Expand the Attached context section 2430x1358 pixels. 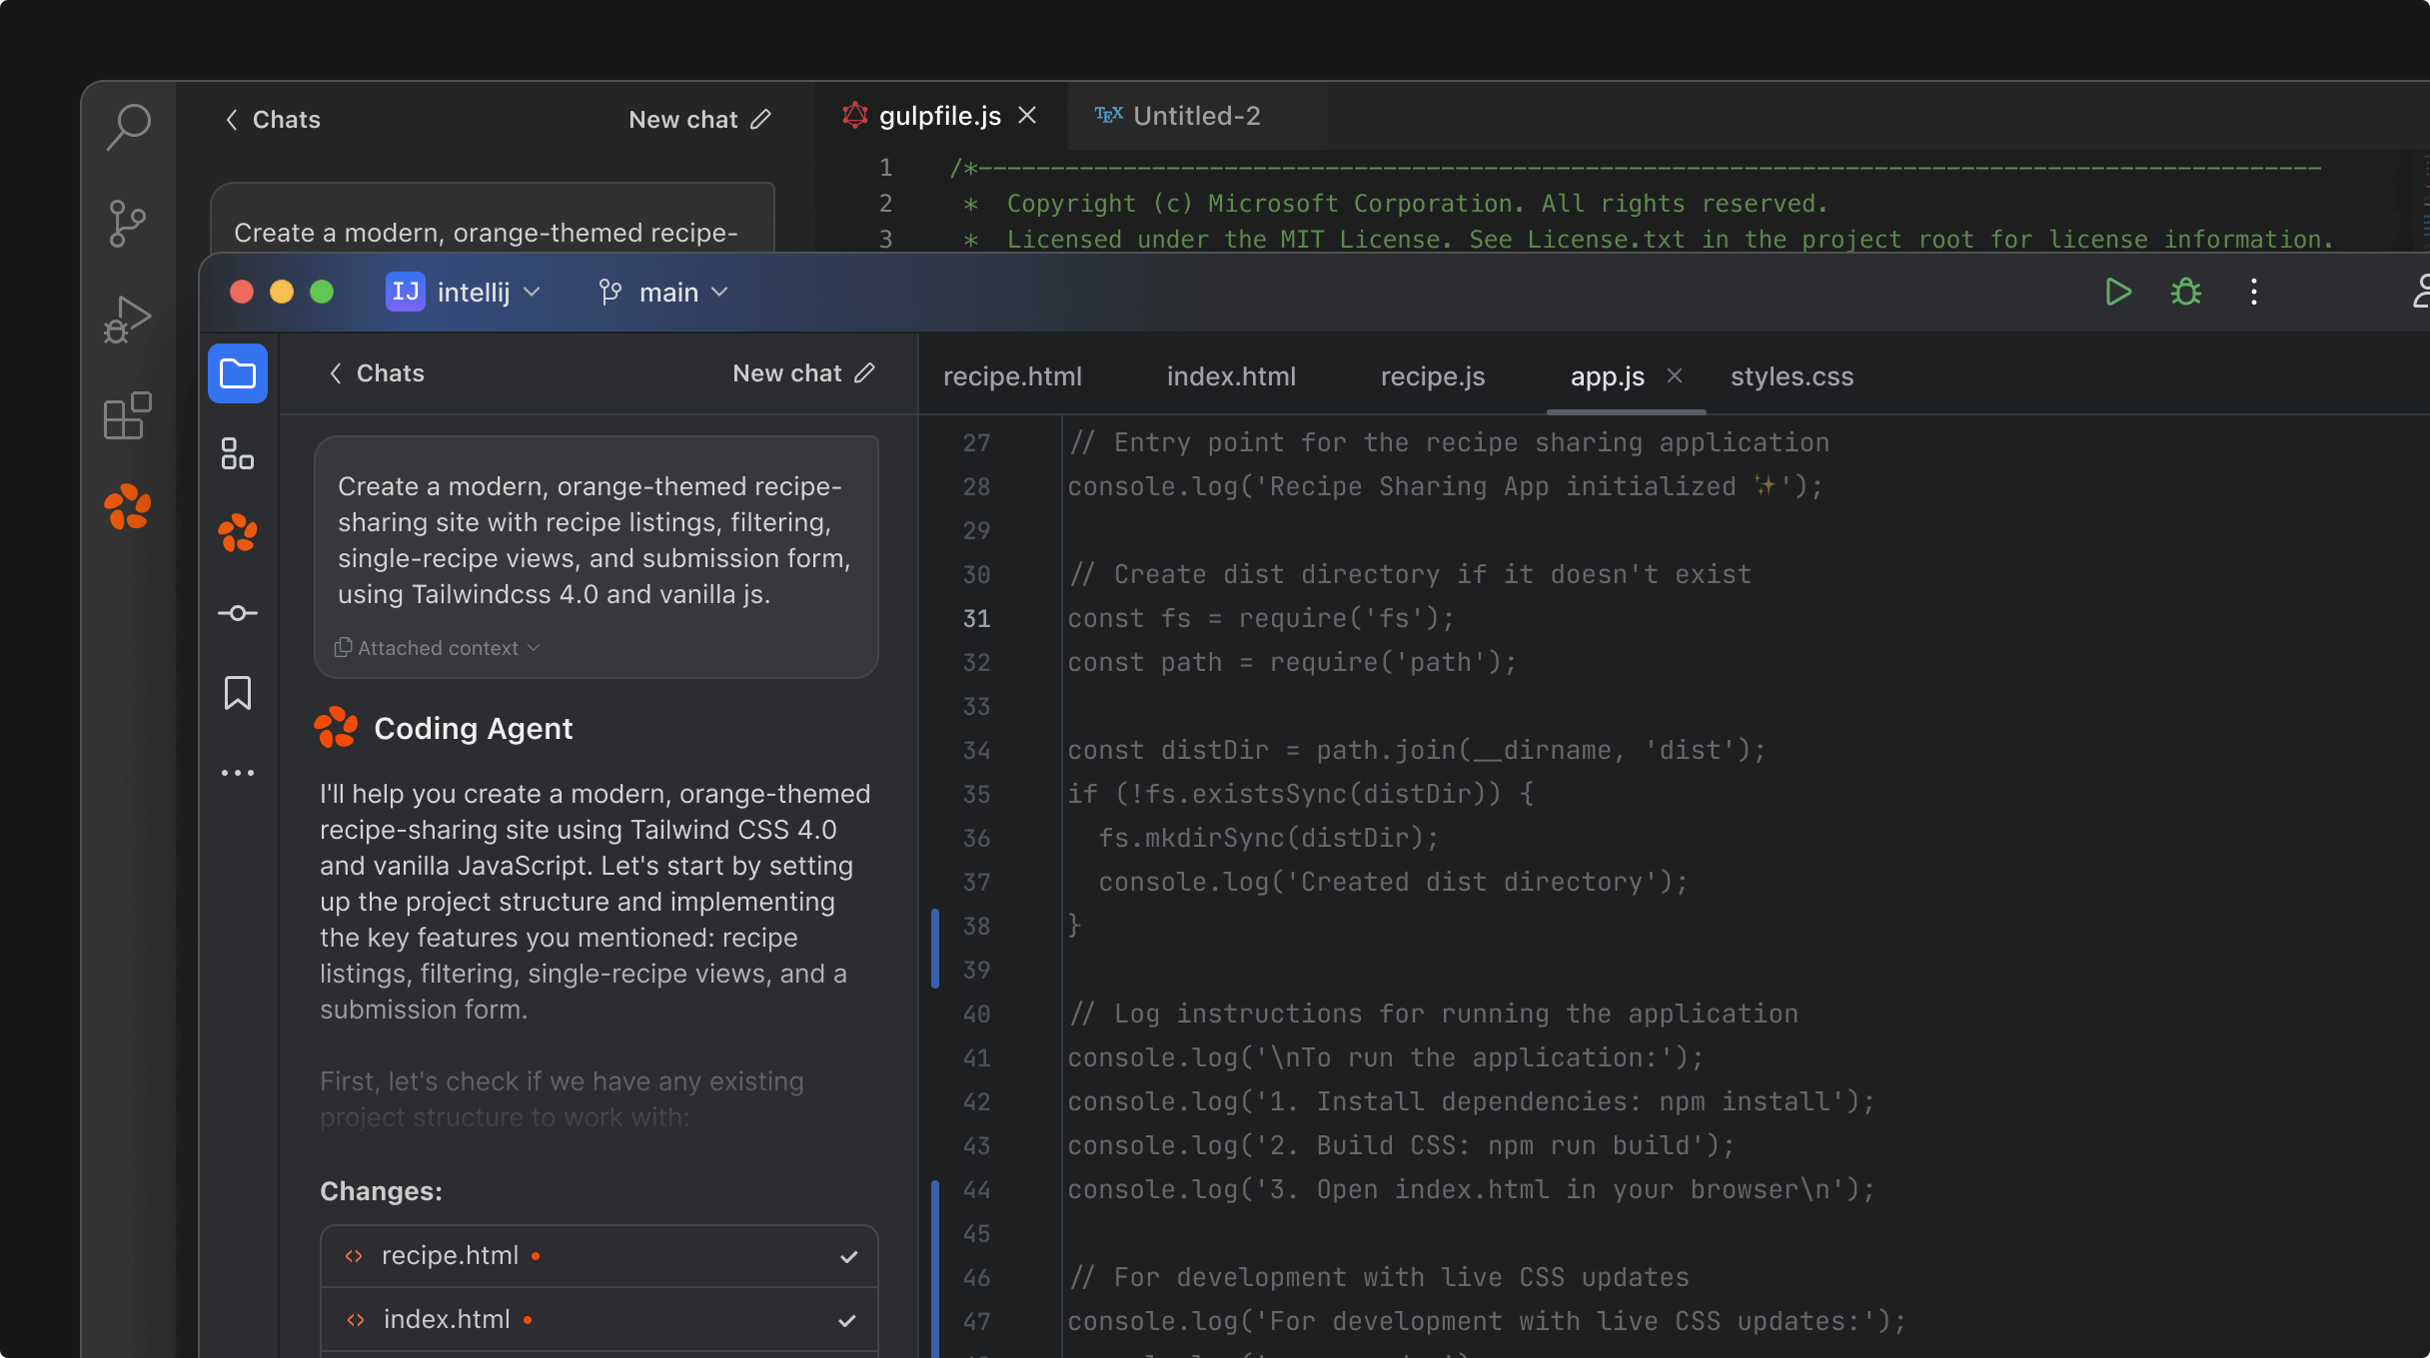(x=436, y=647)
